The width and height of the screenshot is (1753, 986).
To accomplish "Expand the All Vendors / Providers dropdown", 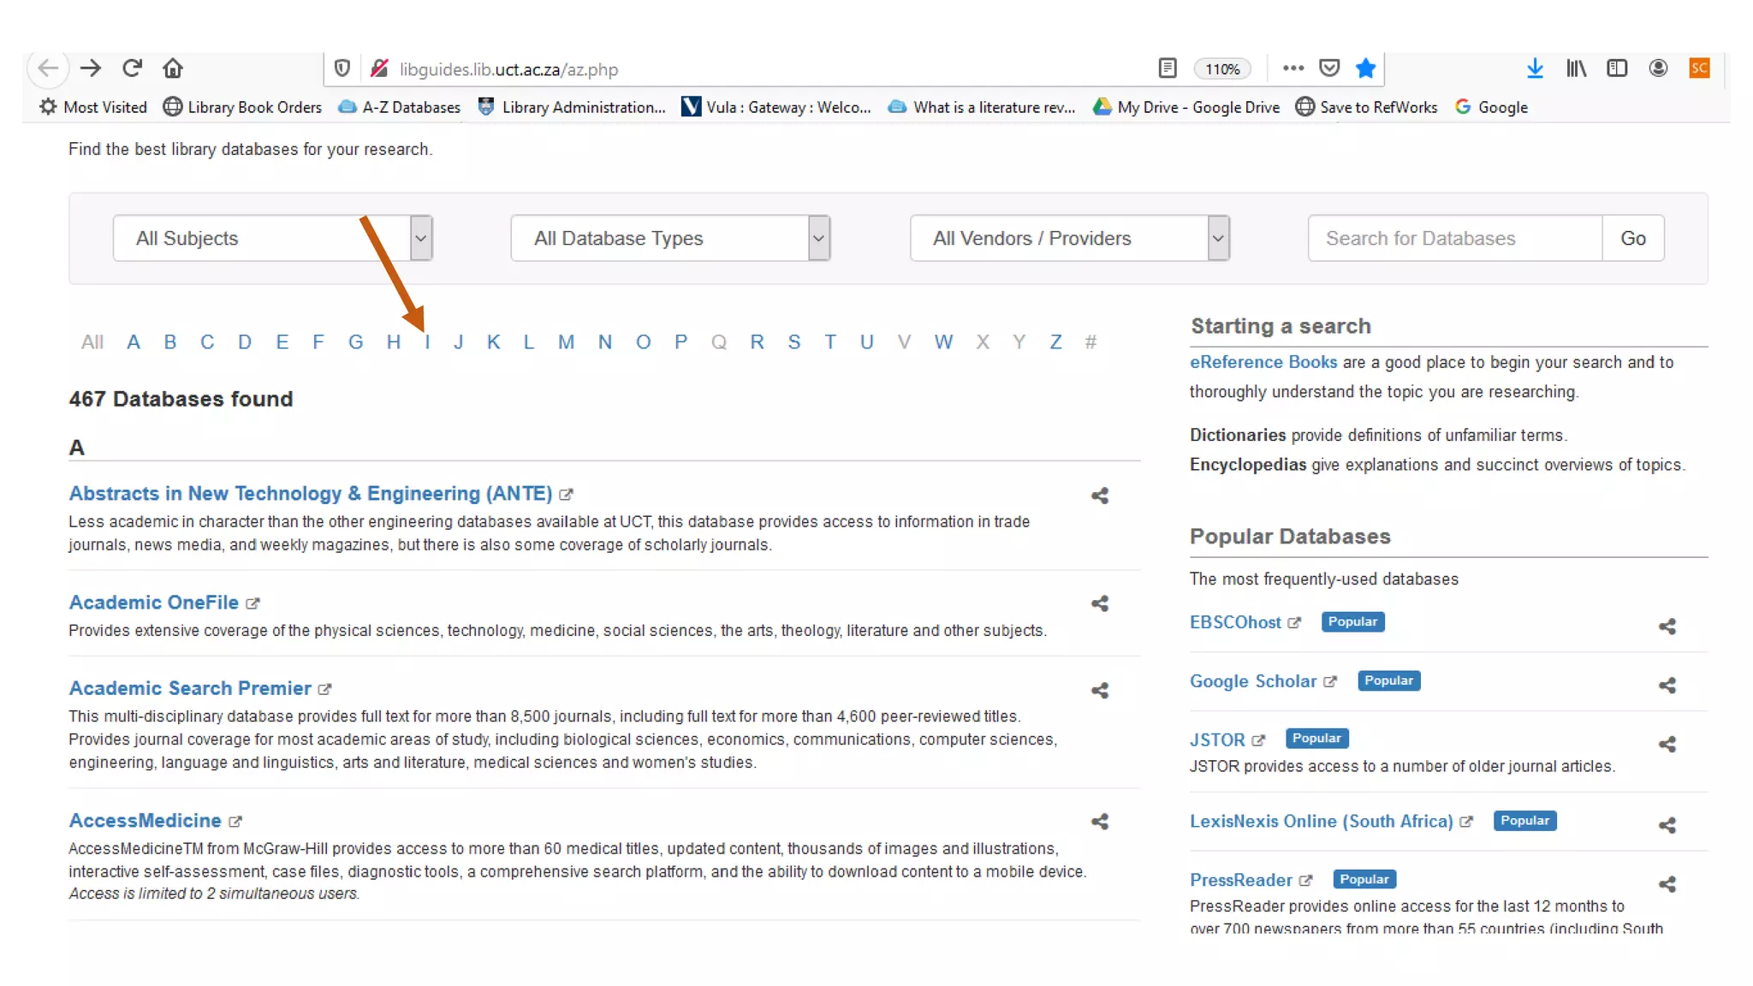I will [1069, 238].
